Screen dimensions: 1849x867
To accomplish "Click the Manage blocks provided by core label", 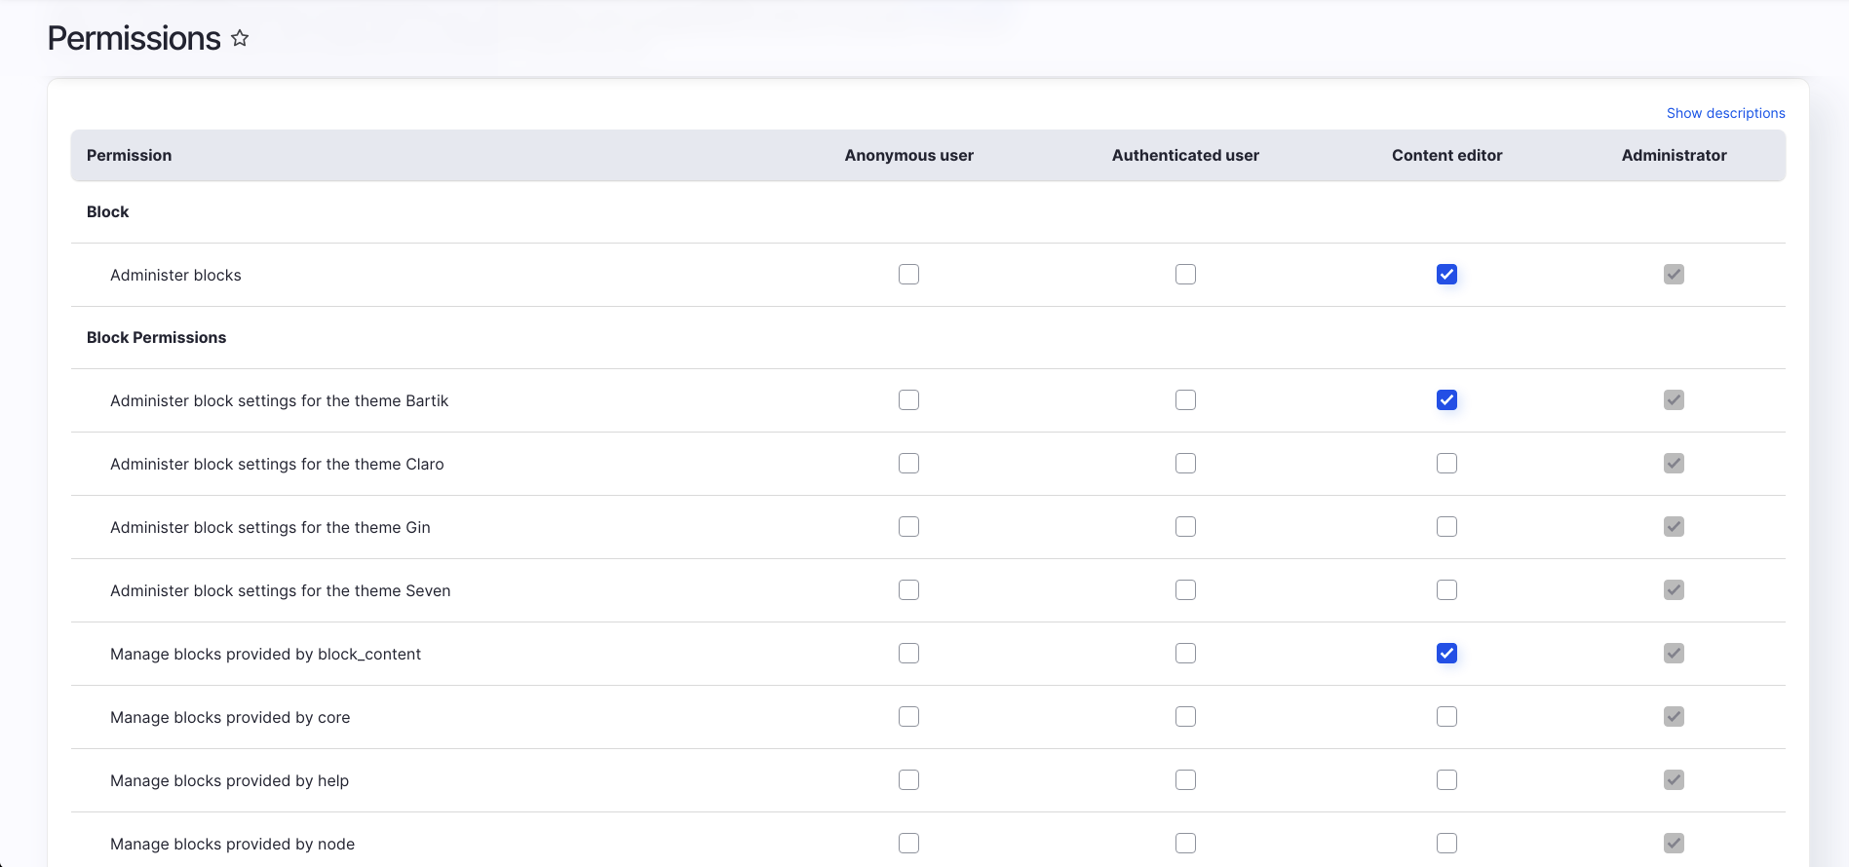I will click(230, 717).
